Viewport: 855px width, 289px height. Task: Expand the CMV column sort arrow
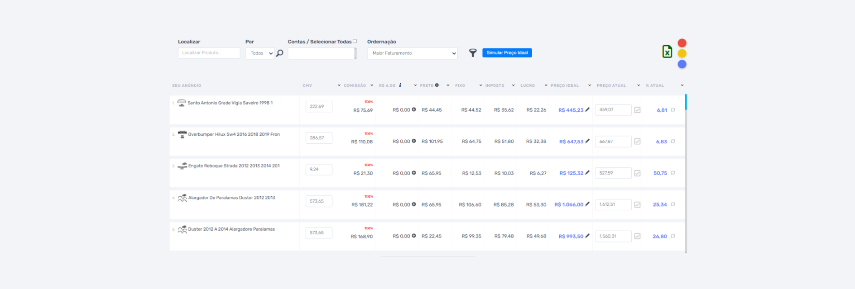[339, 85]
